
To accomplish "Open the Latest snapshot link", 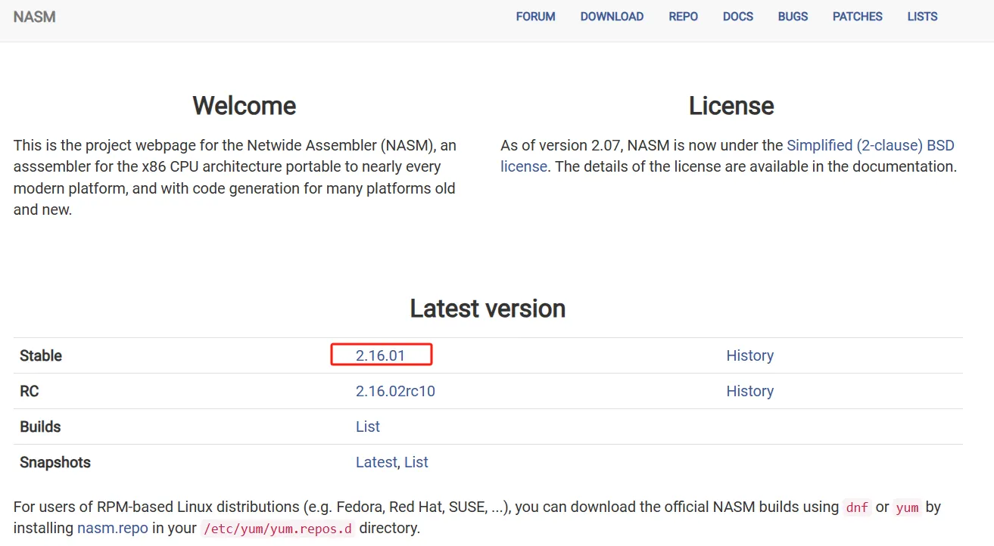I will point(375,462).
